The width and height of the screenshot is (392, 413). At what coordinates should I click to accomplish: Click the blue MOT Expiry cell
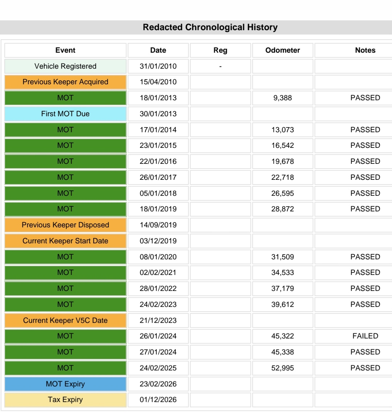(x=65, y=384)
